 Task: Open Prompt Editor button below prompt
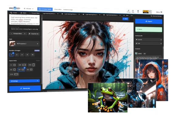click(x=18, y=33)
